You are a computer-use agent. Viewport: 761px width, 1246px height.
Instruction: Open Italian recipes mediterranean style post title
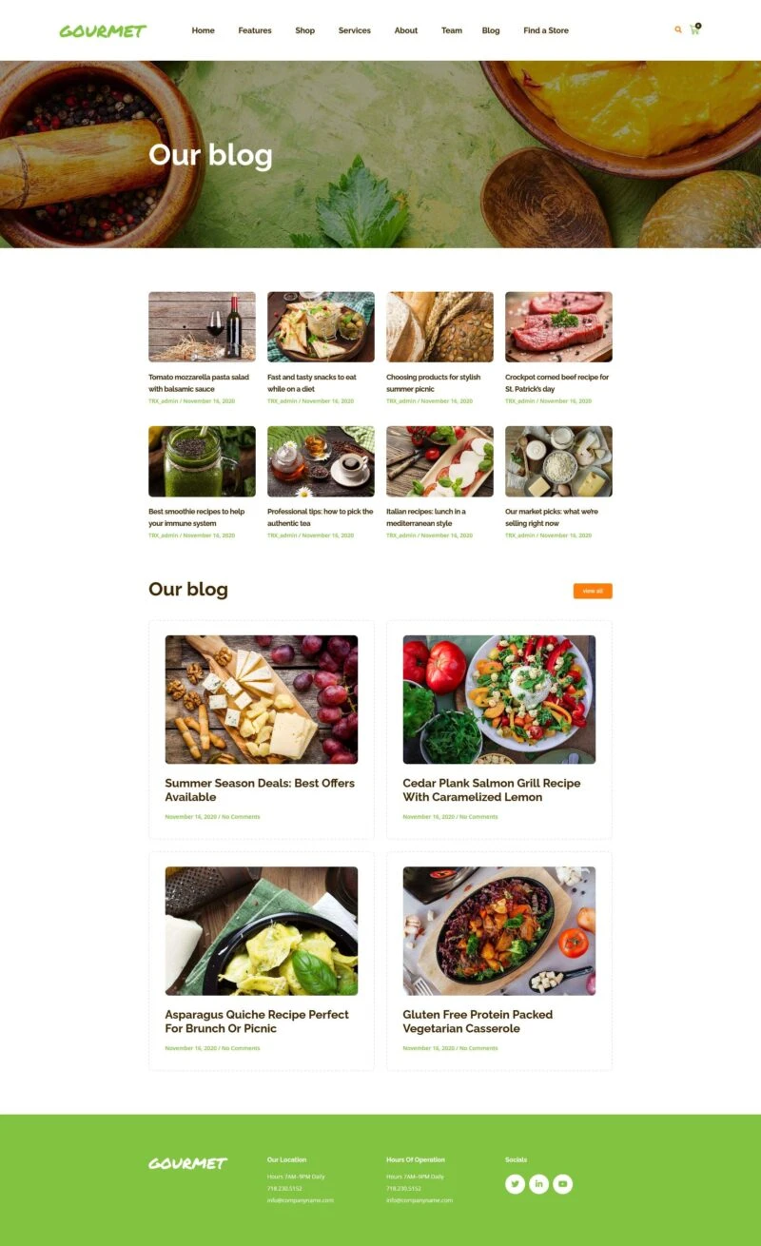(x=426, y=517)
